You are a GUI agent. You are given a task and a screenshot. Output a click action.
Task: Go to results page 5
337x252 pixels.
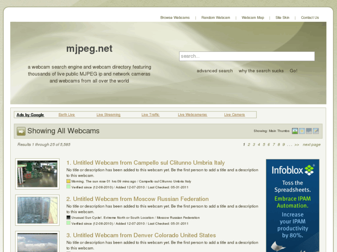point(264,145)
